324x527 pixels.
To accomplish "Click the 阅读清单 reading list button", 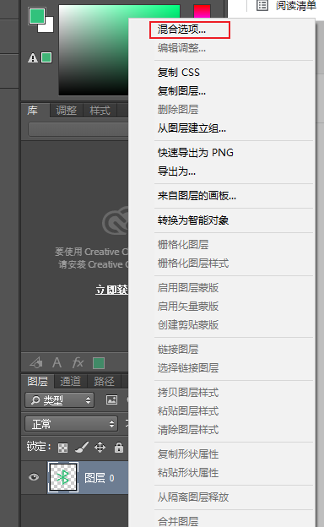I will coord(296,5).
